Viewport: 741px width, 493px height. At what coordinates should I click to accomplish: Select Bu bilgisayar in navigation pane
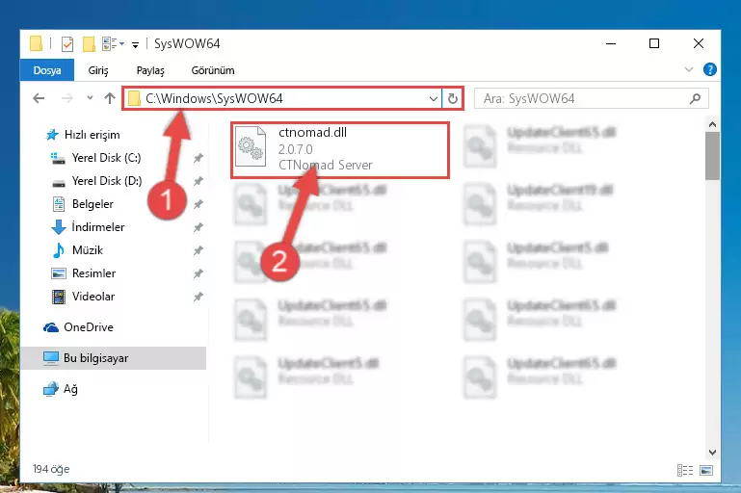pos(114,358)
